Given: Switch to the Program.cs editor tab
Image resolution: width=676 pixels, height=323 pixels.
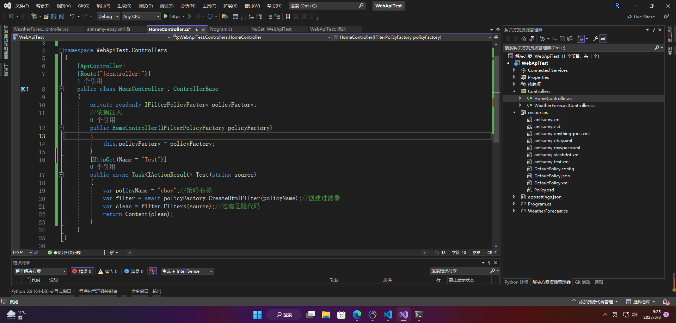Looking at the screenshot, I should pyautogui.click(x=221, y=29).
